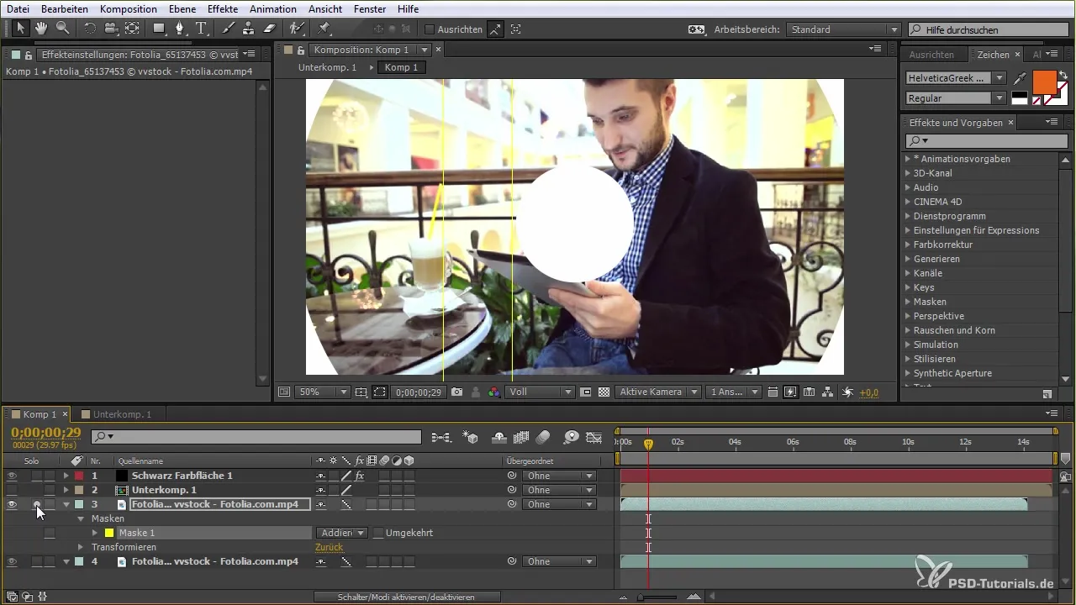
Task: Click Schalter/Modi aktivieren/deaktivieren button
Action: [x=407, y=597]
